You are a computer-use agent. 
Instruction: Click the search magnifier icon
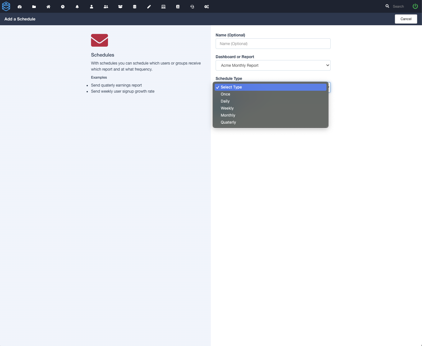click(x=387, y=6)
